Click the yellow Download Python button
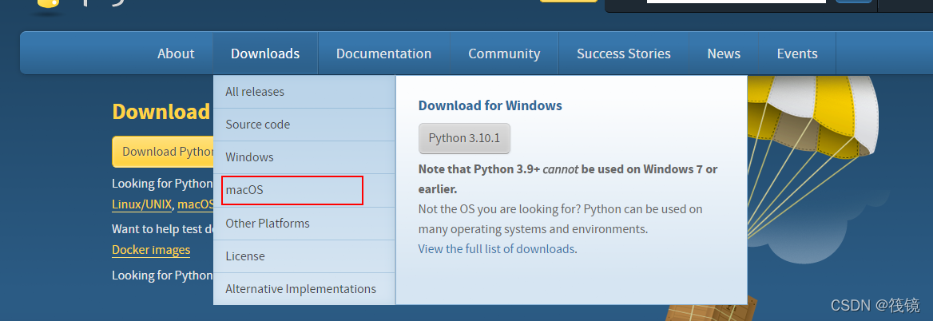Screen dimensions: 933x321 (163, 152)
